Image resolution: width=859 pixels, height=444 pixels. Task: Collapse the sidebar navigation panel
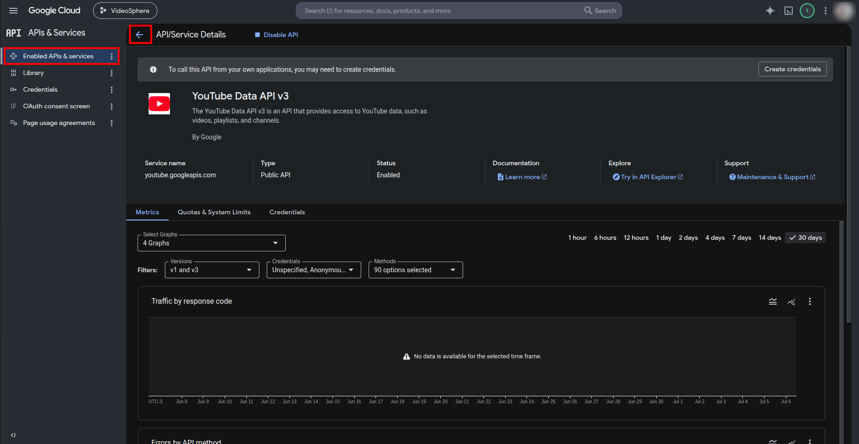pos(13,435)
